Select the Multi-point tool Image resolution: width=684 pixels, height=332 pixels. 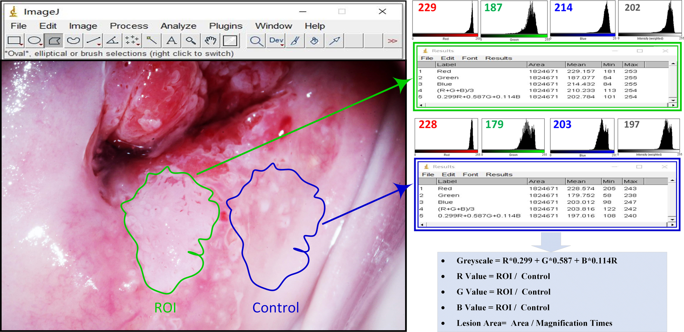[132, 41]
